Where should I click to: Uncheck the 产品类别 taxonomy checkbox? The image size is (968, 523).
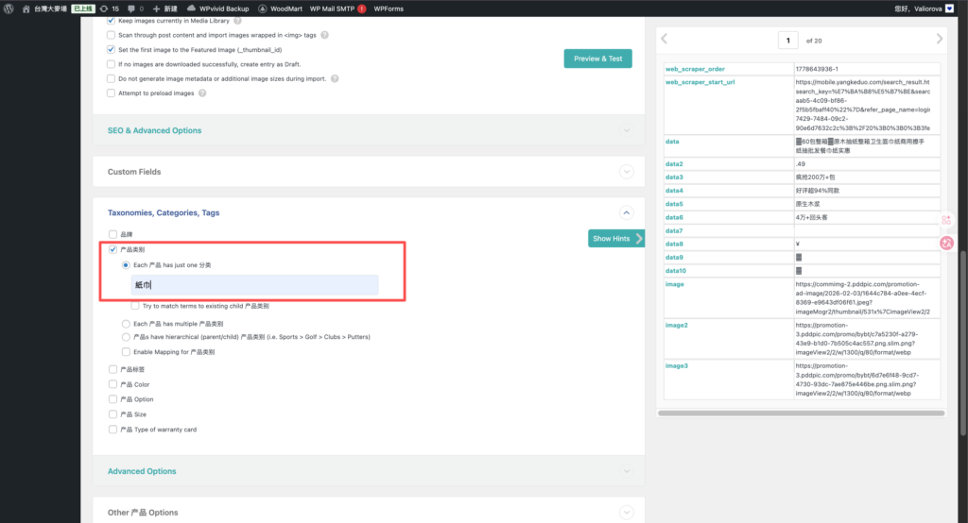(113, 249)
